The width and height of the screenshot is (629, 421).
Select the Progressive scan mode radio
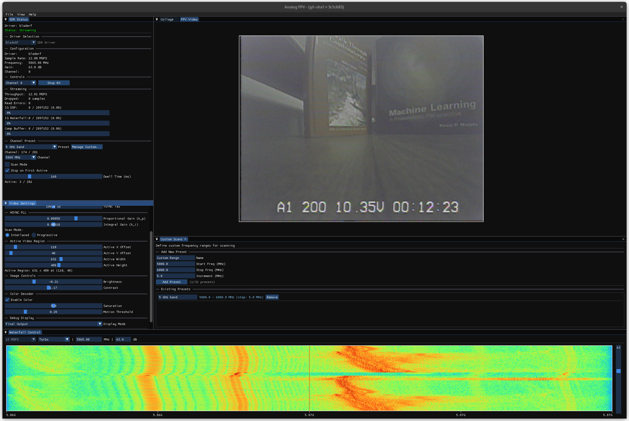34,235
